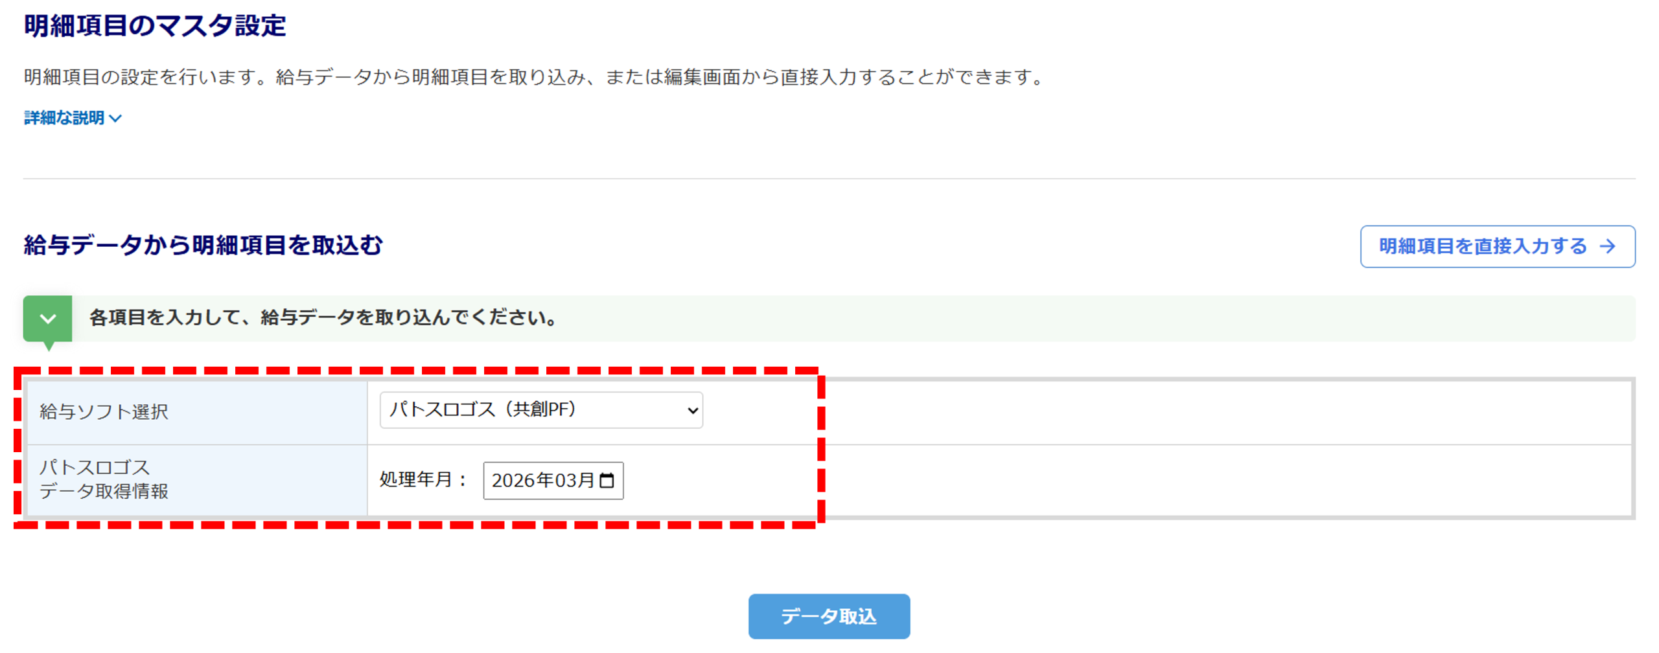Click the 詳細な説明 link text
This screenshot has width=1659, height=653.
pos(64,118)
